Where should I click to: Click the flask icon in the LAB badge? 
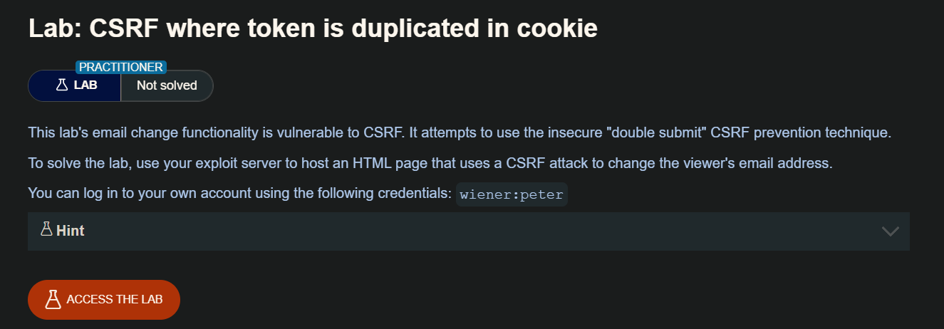(62, 85)
